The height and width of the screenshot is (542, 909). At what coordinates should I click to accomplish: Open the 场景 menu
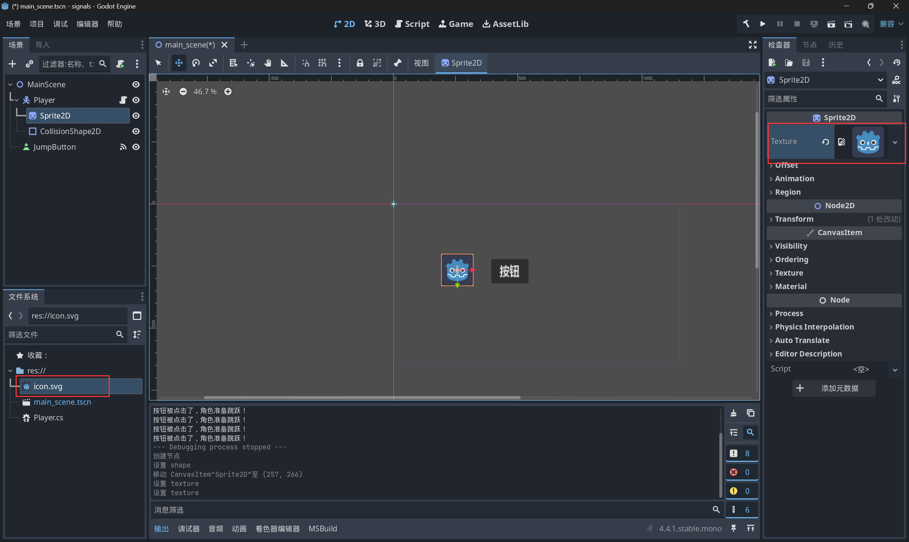[13, 24]
